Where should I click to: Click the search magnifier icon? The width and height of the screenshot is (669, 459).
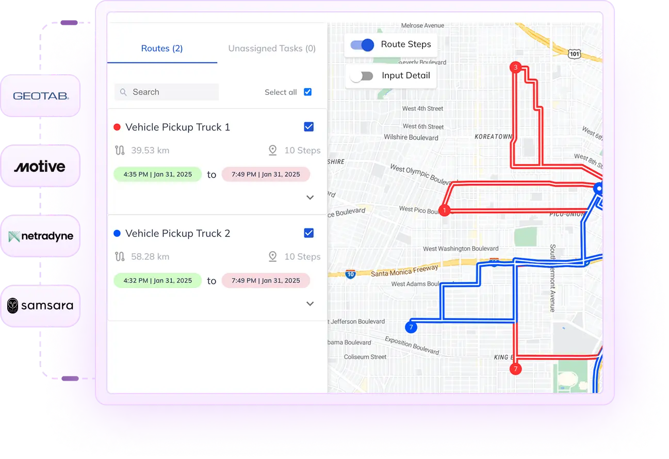(123, 92)
